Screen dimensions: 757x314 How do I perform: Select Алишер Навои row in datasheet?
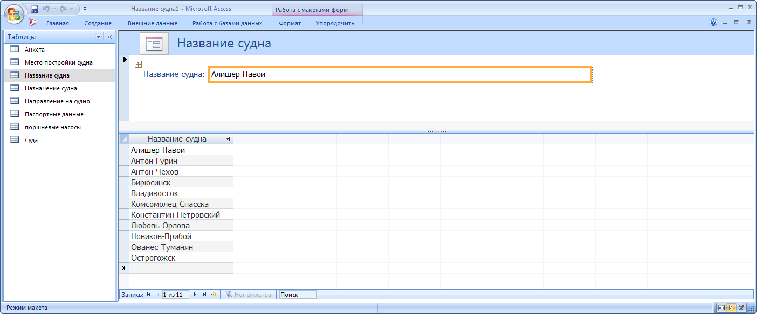[181, 150]
